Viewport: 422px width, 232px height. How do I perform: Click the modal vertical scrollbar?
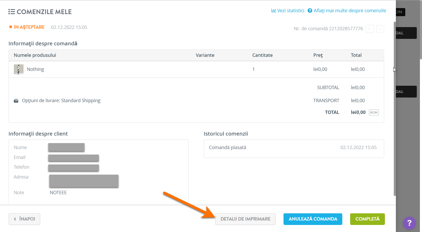[x=395, y=108]
